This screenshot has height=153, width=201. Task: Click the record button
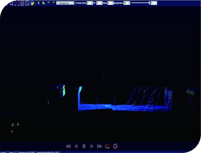click(x=115, y=146)
